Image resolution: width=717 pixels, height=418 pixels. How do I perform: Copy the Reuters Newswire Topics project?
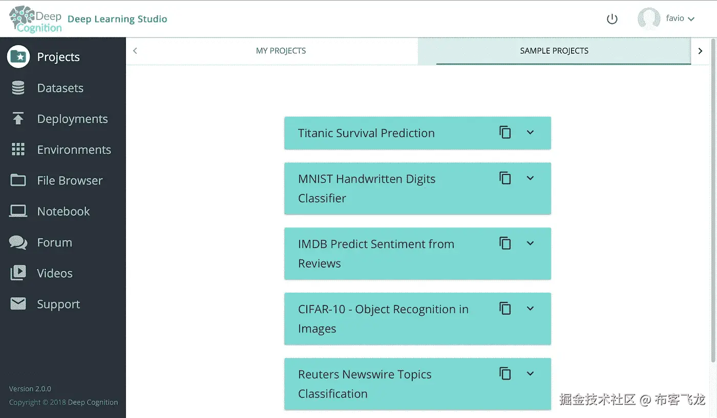pyautogui.click(x=505, y=373)
